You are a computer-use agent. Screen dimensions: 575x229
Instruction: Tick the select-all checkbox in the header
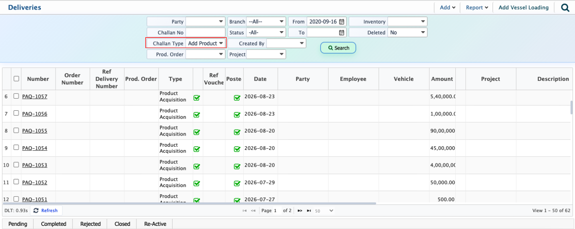[x=16, y=79]
